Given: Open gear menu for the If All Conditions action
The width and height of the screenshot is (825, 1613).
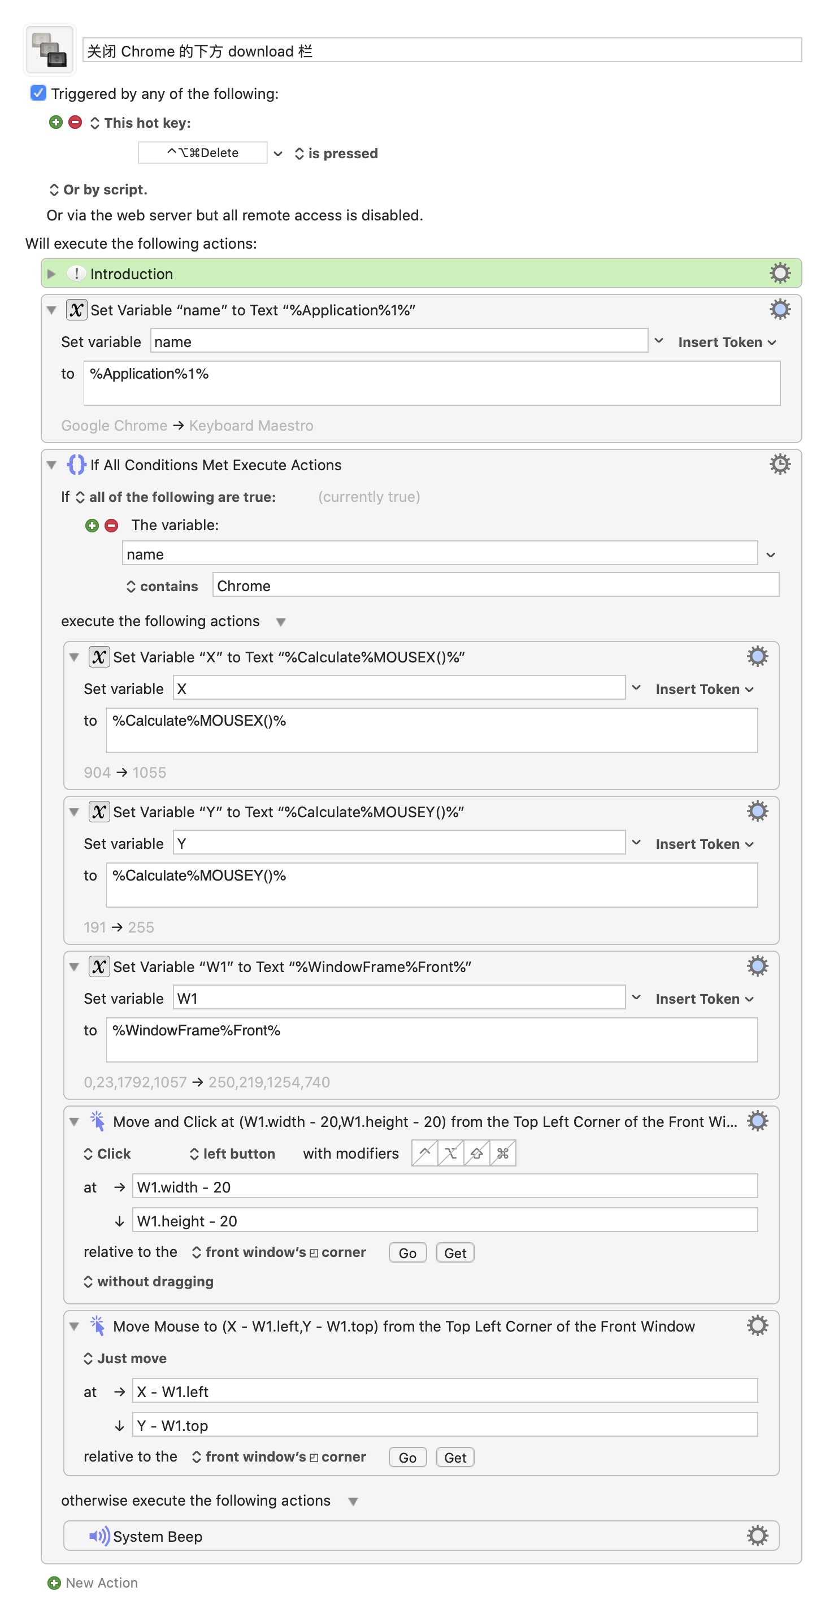Looking at the screenshot, I should [x=779, y=464].
